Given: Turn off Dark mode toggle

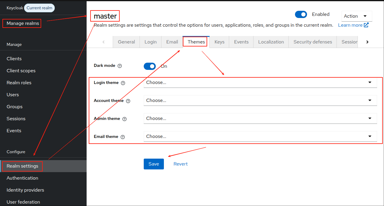Looking at the screenshot, I should click(150, 66).
